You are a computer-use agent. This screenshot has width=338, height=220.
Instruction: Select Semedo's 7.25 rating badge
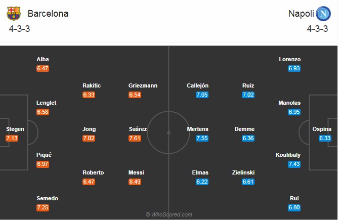[x=43, y=207]
